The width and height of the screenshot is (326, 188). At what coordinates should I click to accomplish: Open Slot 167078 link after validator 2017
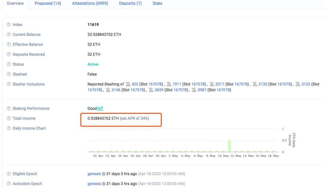coord(241,84)
